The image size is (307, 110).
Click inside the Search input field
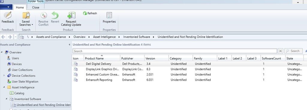point(175,51)
